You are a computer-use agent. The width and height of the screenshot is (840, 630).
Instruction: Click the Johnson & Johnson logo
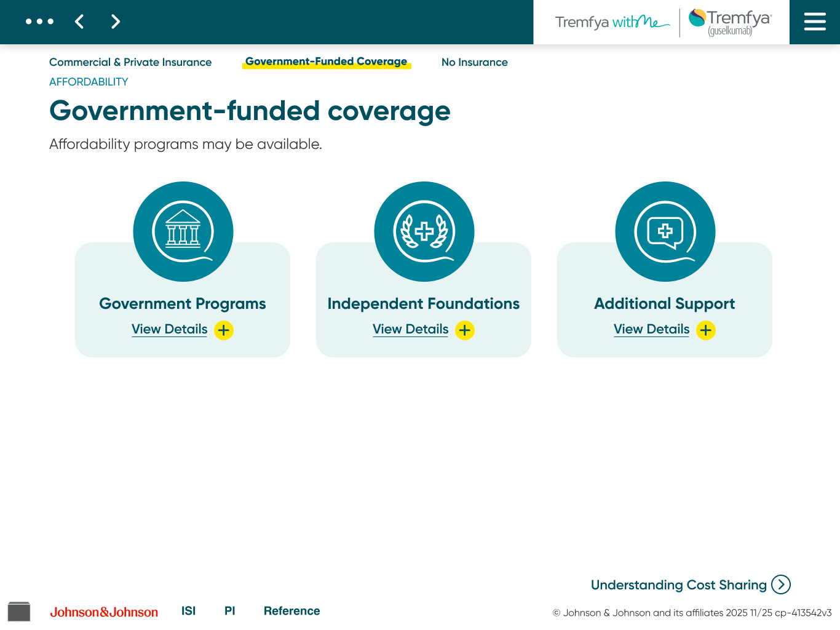tap(105, 612)
